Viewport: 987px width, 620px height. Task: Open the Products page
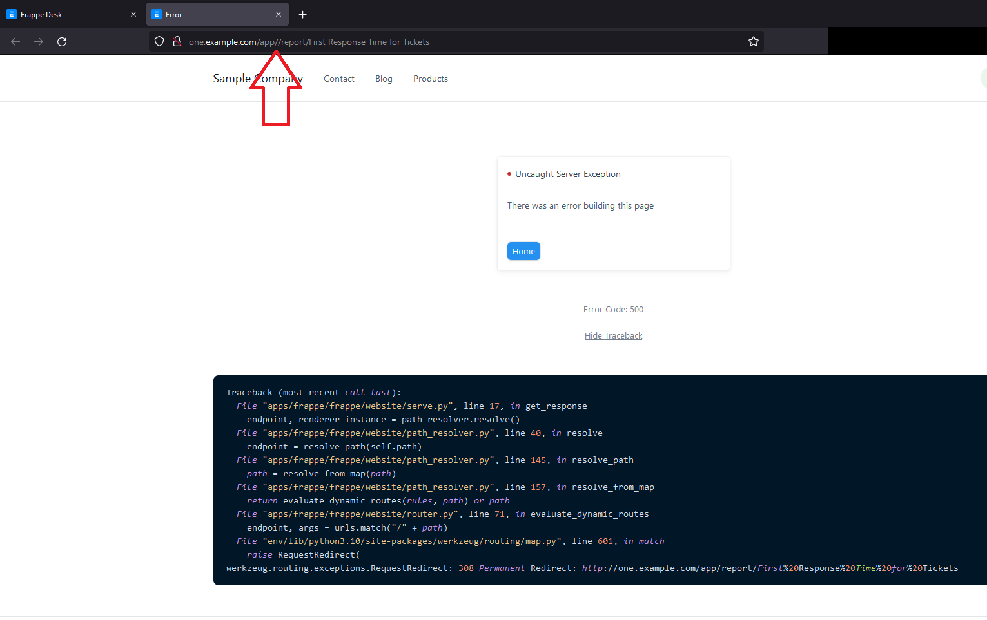430,79
